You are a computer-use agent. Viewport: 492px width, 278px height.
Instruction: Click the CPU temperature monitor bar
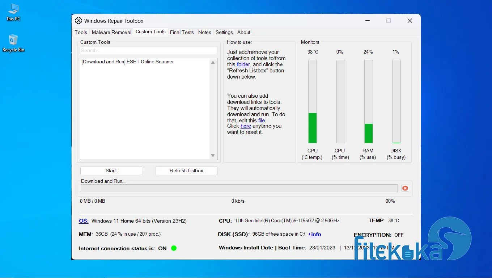[313, 101]
